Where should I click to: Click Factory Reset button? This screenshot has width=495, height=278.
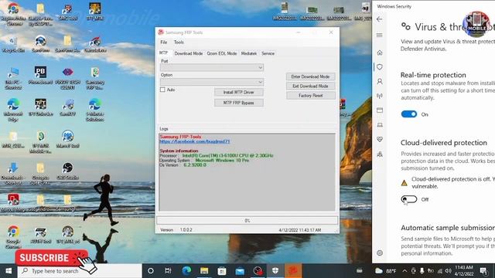(x=310, y=96)
